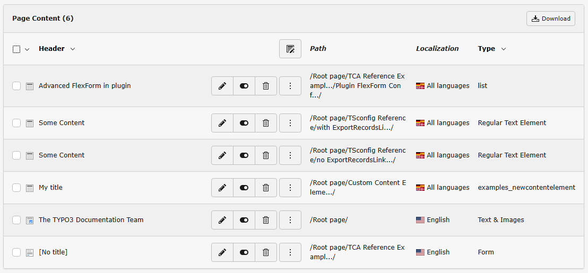
Task: Toggle visibility of 'The TYPO3 Documentation Team'
Action: click(244, 220)
